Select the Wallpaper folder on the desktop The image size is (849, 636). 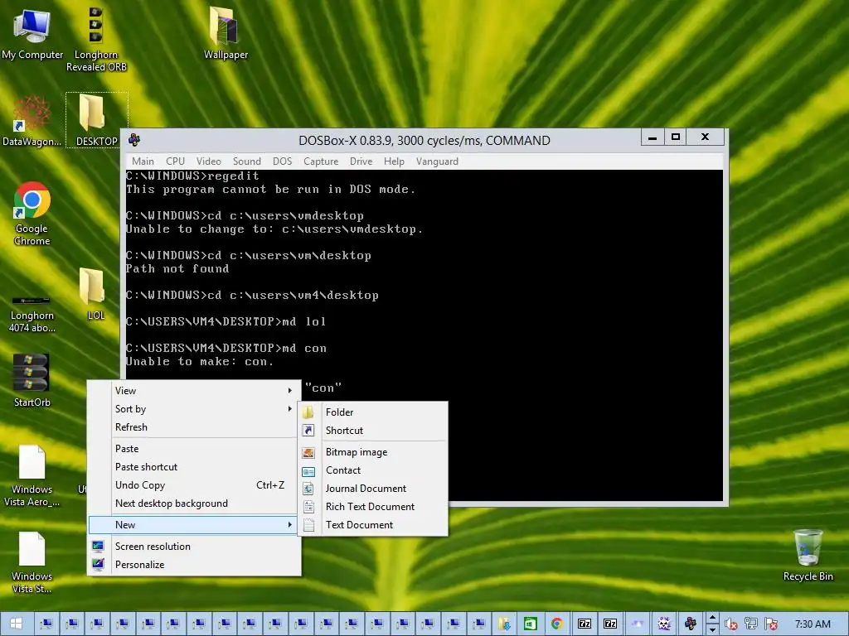click(x=226, y=33)
